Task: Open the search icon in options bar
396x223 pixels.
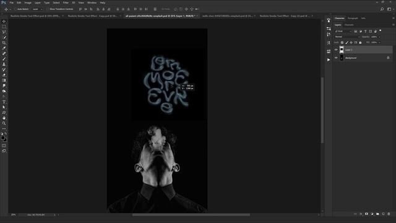Action: 382,9
